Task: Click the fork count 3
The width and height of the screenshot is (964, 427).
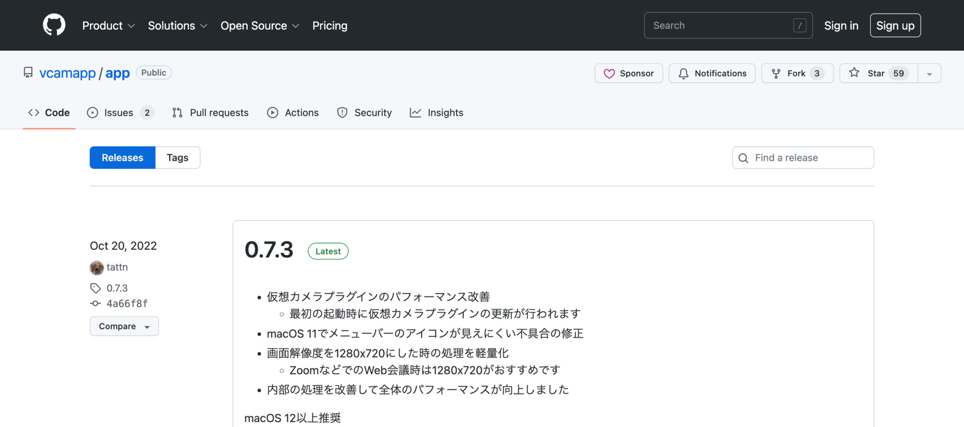Action: tap(817, 73)
